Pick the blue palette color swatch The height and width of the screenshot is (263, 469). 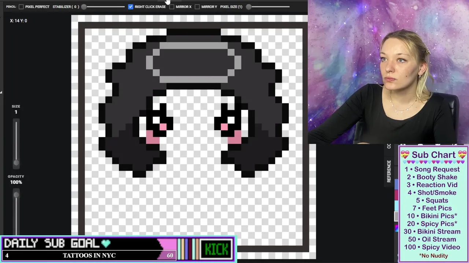pyautogui.click(x=396, y=184)
